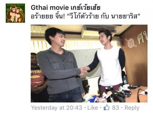Click the handshake in the photo
Image resolution: width=153 pixels, height=118 pixels.
coord(83,72)
